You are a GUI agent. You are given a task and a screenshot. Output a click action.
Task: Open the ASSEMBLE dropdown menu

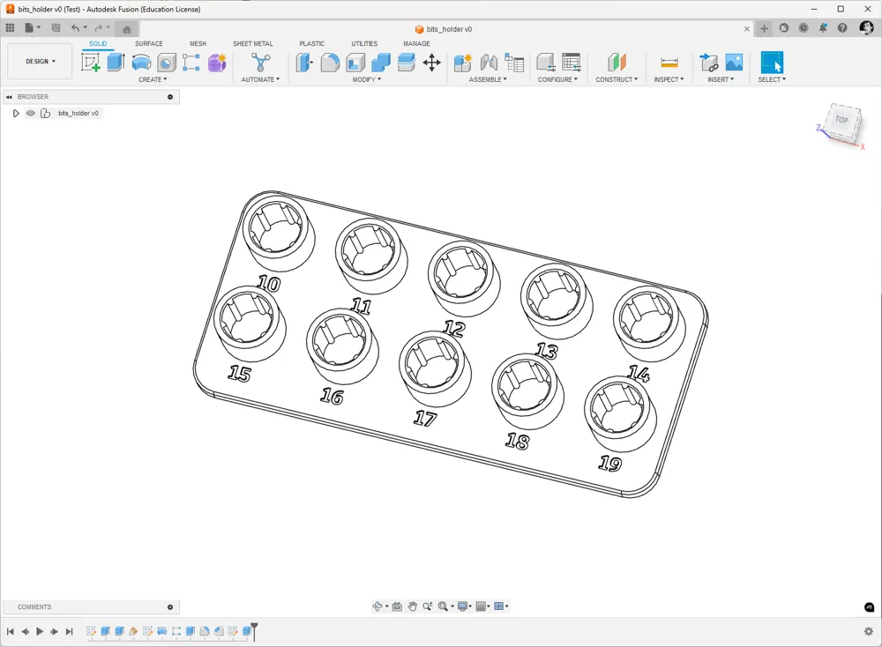coord(488,80)
